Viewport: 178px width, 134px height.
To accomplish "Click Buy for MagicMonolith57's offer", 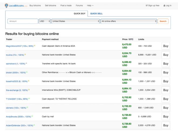I will tap(166, 46).
